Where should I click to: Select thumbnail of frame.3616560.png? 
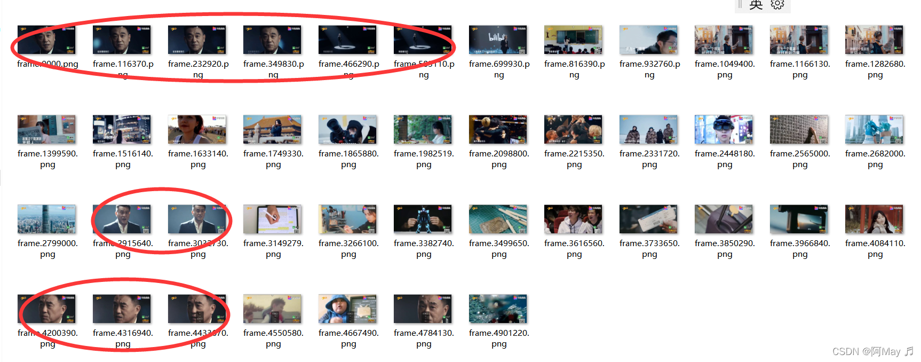pos(573,219)
